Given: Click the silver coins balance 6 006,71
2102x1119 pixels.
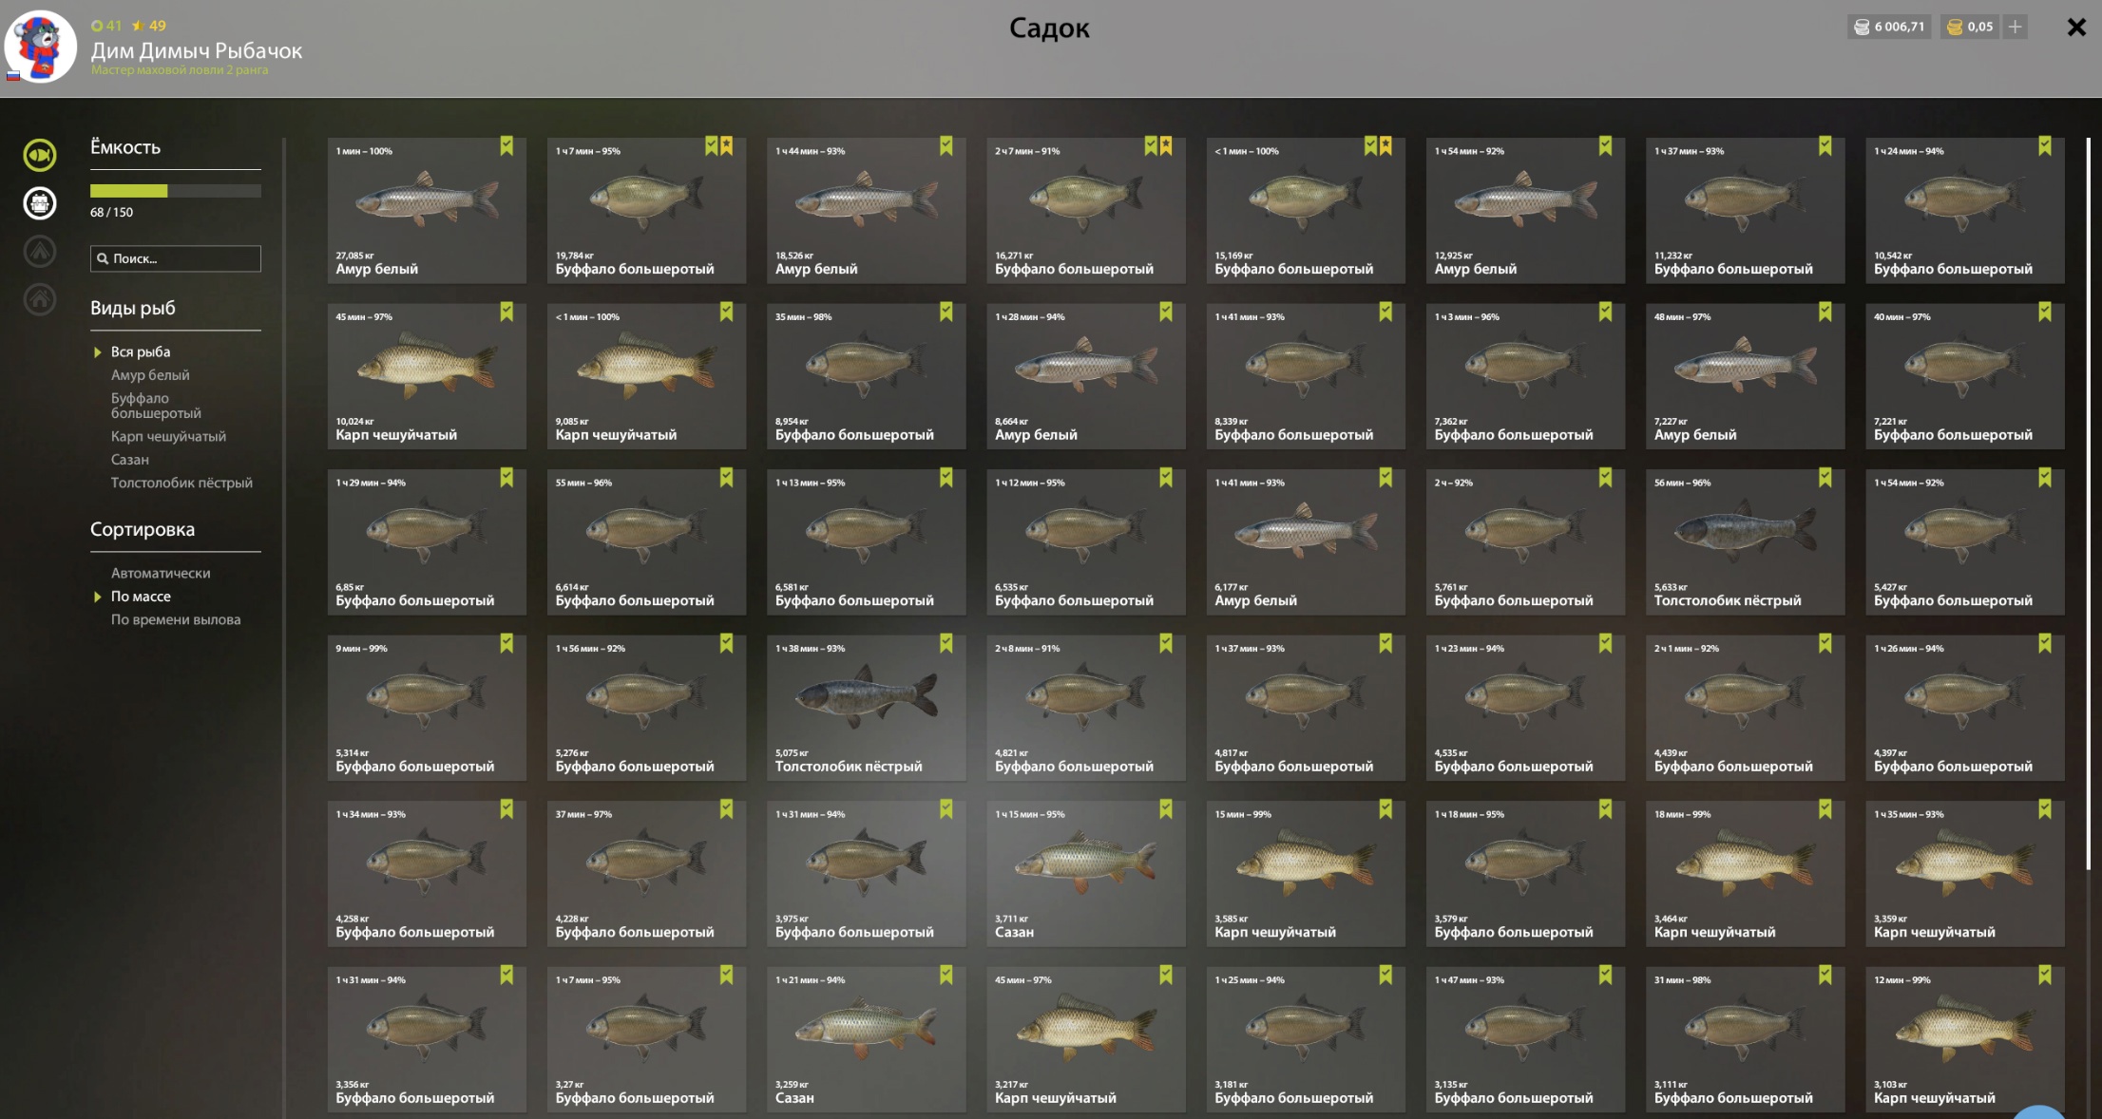Looking at the screenshot, I should pyautogui.click(x=1889, y=28).
